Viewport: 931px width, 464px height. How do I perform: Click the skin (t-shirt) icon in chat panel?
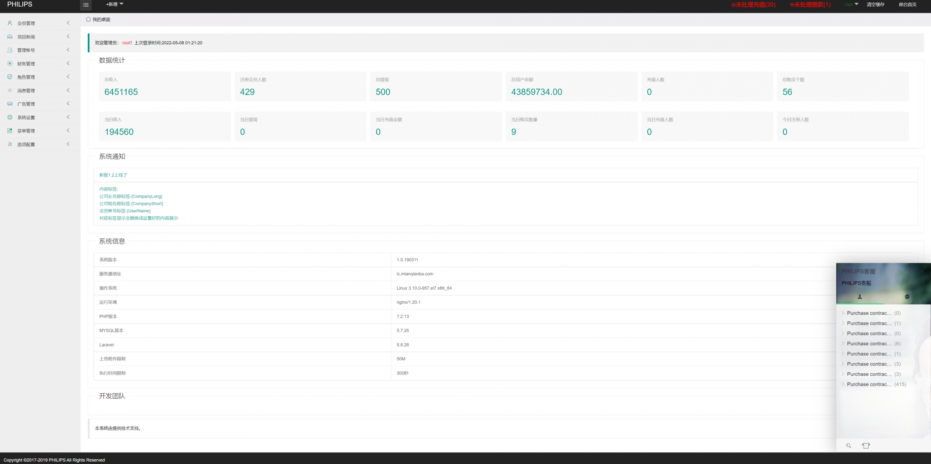tap(866, 445)
